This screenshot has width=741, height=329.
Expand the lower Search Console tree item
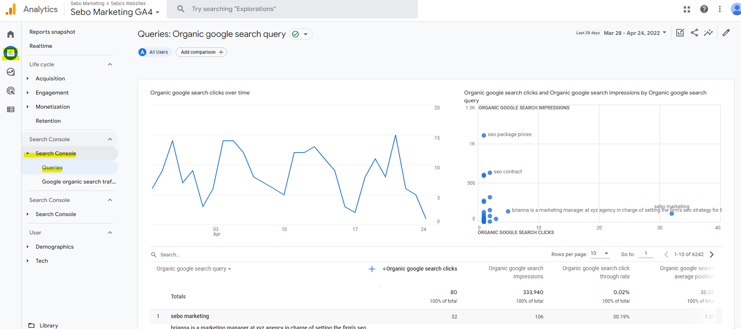[x=27, y=214]
